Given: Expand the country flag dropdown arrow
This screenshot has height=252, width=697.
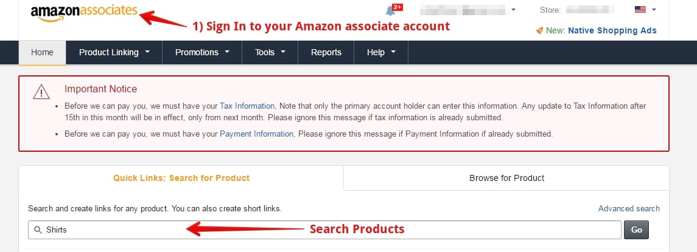Looking at the screenshot, I should tap(653, 9).
